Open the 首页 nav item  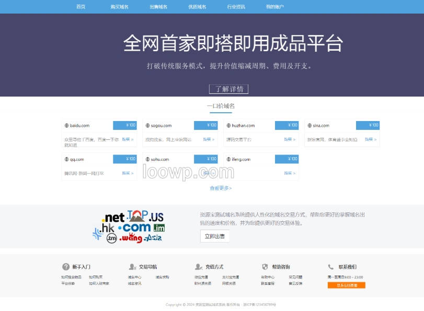[x=81, y=7]
